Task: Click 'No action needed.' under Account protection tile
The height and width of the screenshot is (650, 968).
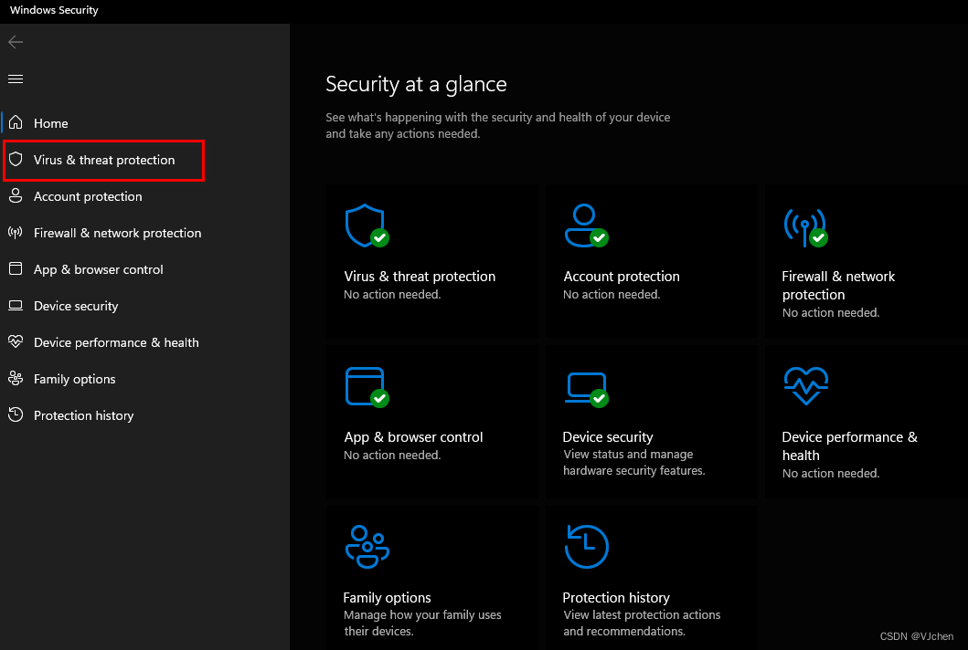Action: [612, 295]
